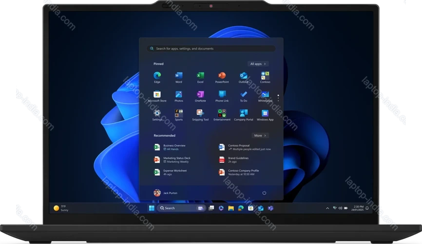Viewport: 422px width, 244px height.
Task: Launch the Snipping Tool
Action: click(200, 113)
